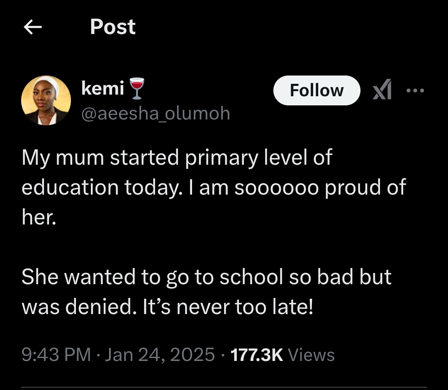
Task: Click the display name kemi
Action: click(x=103, y=88)
